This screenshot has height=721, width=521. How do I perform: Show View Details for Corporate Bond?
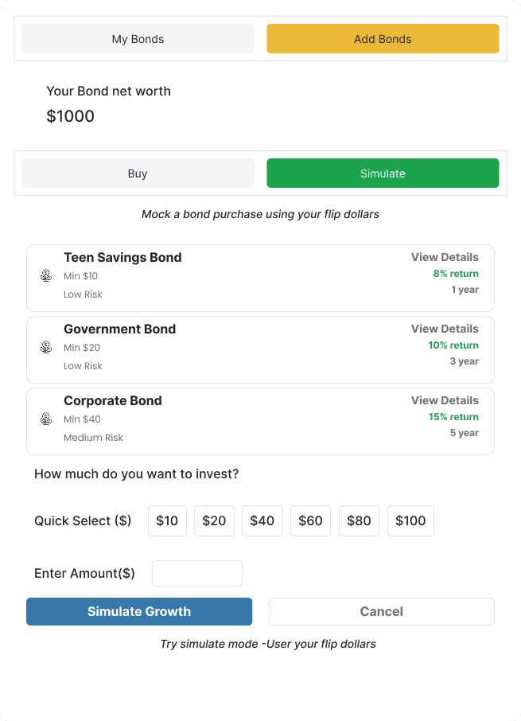(x=445, y=400)
